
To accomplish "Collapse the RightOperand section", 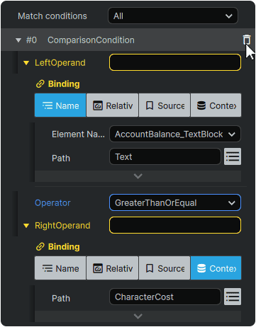I will point(26,226).
